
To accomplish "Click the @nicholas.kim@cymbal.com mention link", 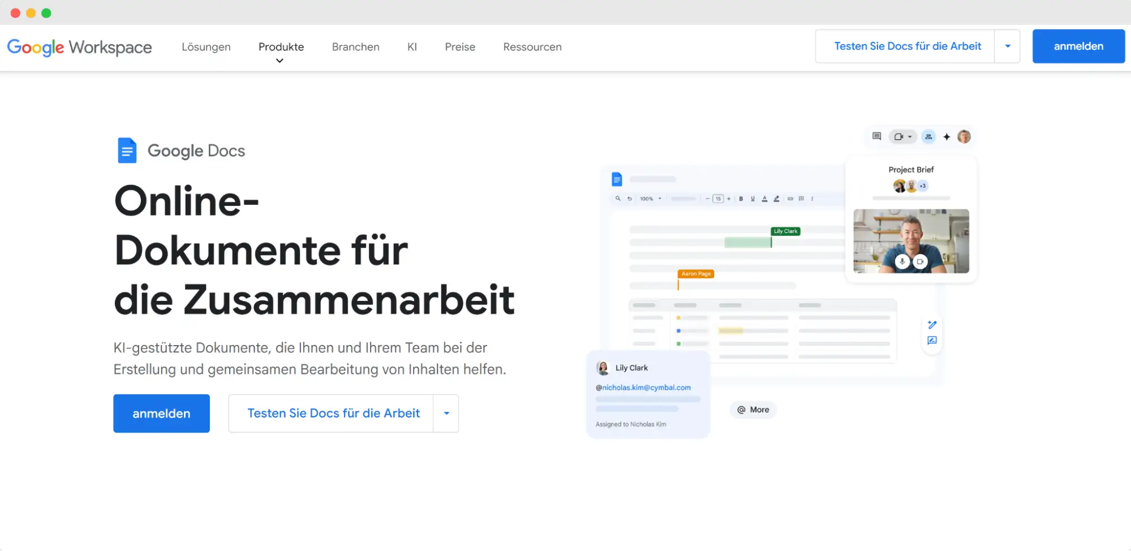I will coord(643,388).
